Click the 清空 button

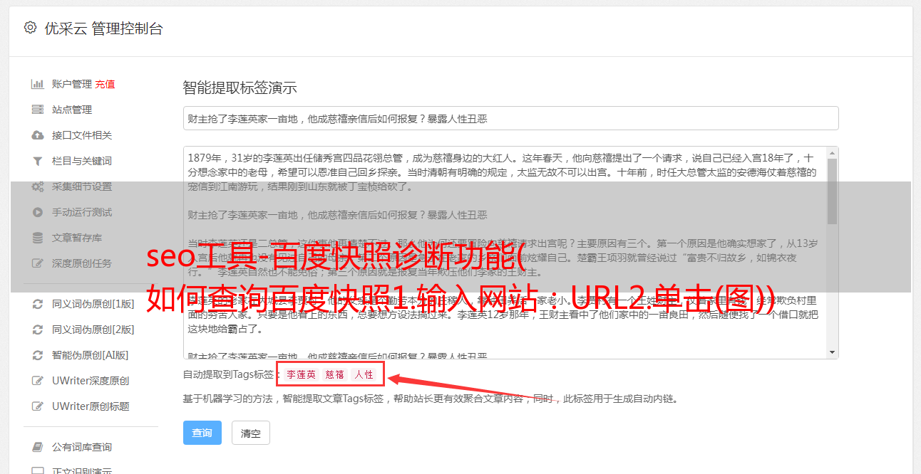click(x=251, y=433)
